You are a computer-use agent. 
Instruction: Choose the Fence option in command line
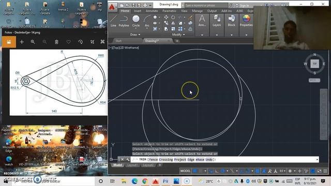153,160
